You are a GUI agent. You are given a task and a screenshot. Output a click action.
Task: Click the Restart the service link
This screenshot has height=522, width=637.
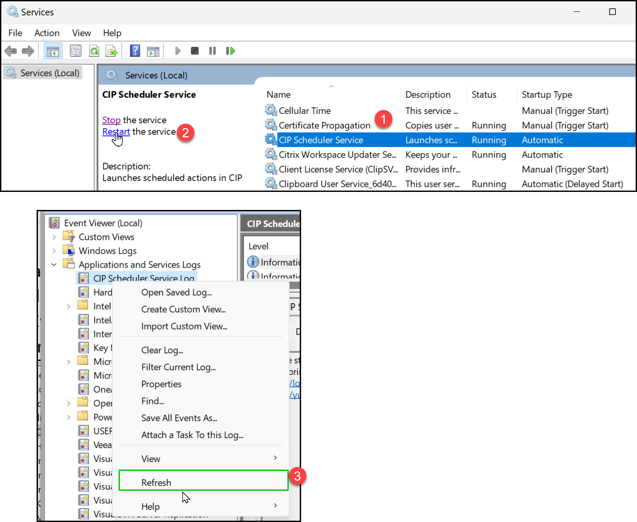tap(115, 132)
